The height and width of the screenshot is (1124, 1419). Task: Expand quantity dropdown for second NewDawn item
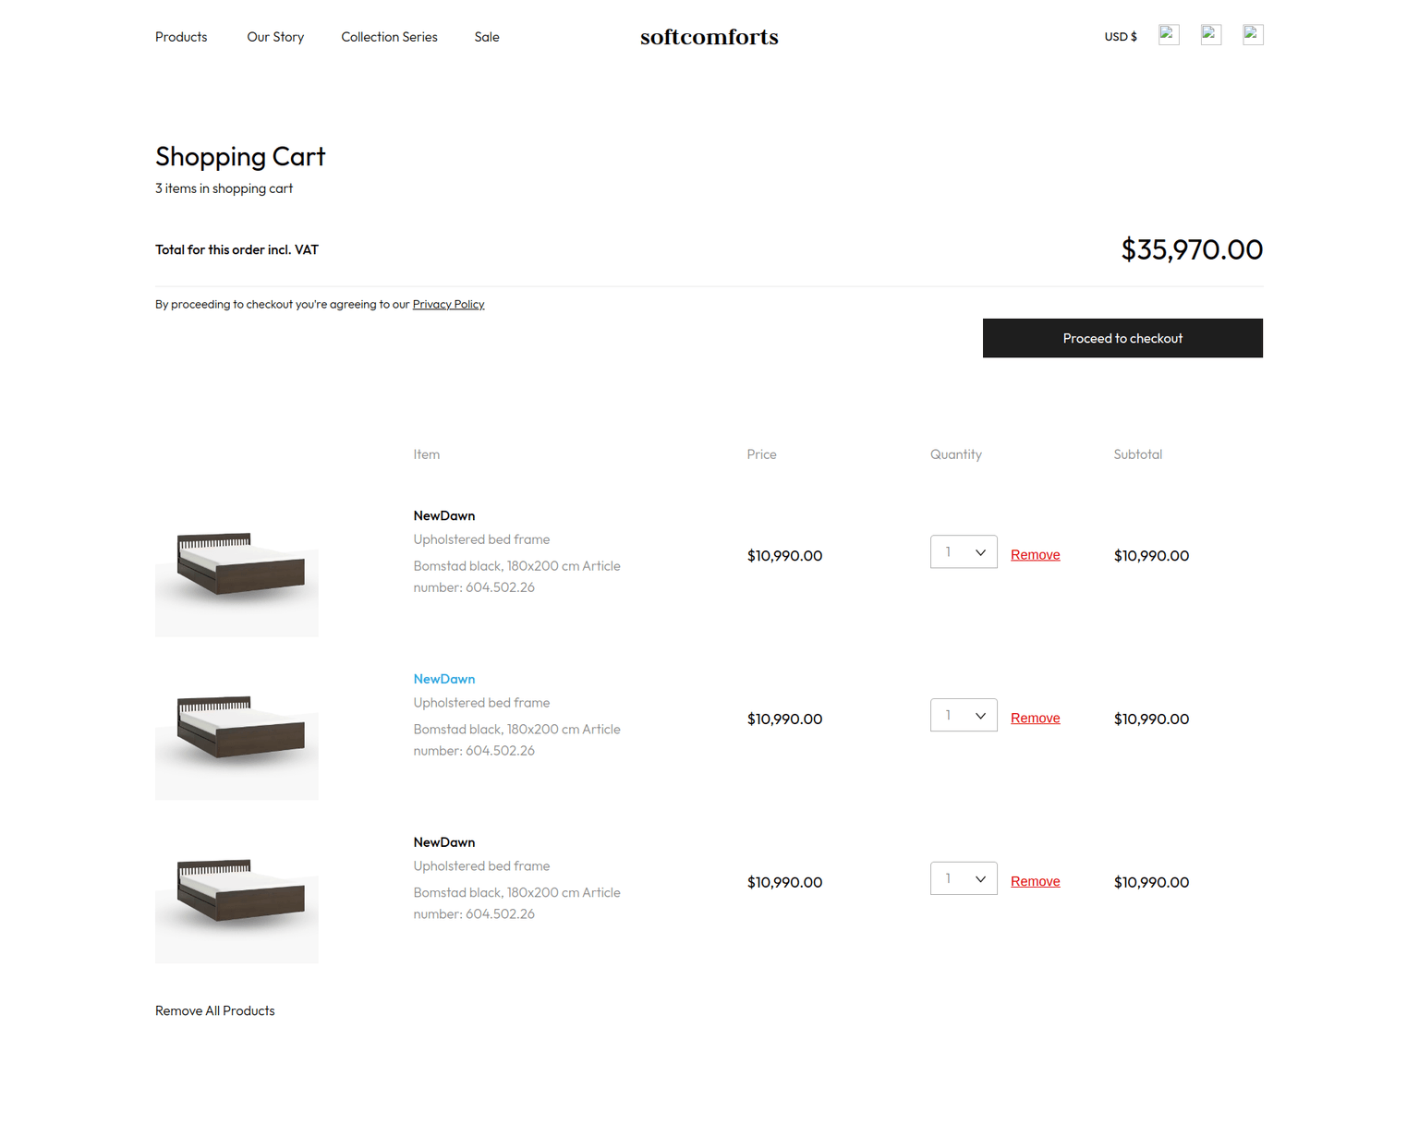964,716
